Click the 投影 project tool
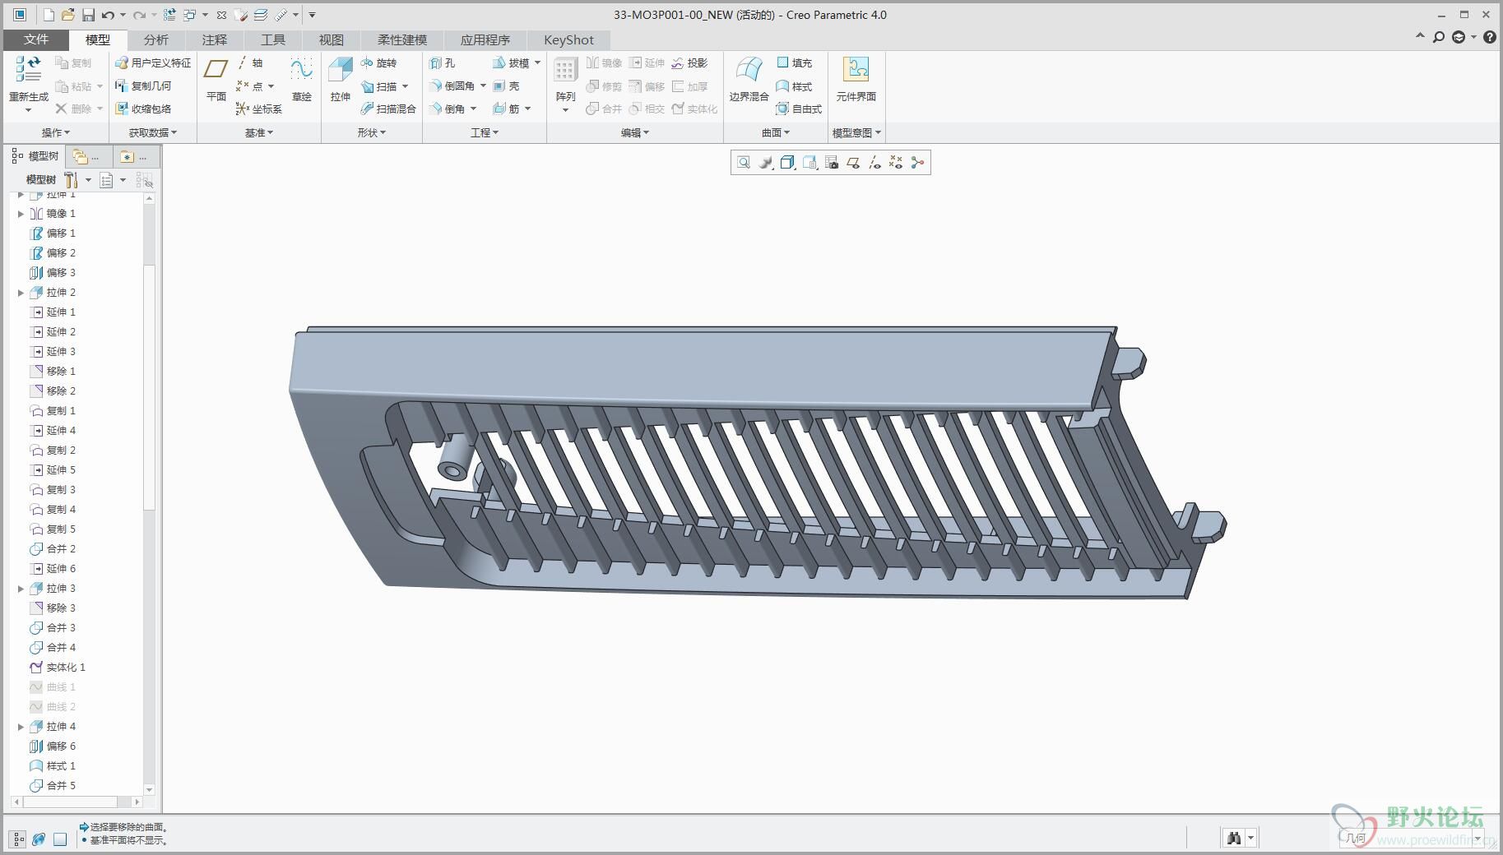Viewport: 1503px width, 855px height. click(689, 63)
